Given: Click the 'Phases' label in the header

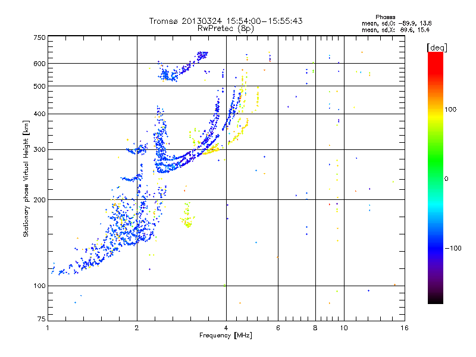Looking at the screenshot, I should coord(385,17).
